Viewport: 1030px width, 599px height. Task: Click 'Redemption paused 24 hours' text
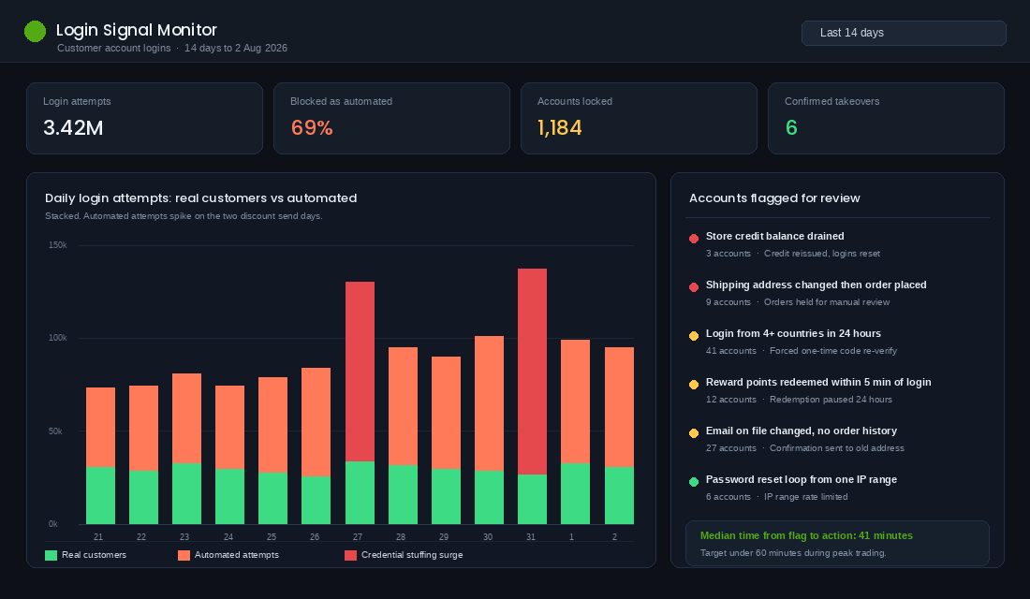click(x=831, y=400)
